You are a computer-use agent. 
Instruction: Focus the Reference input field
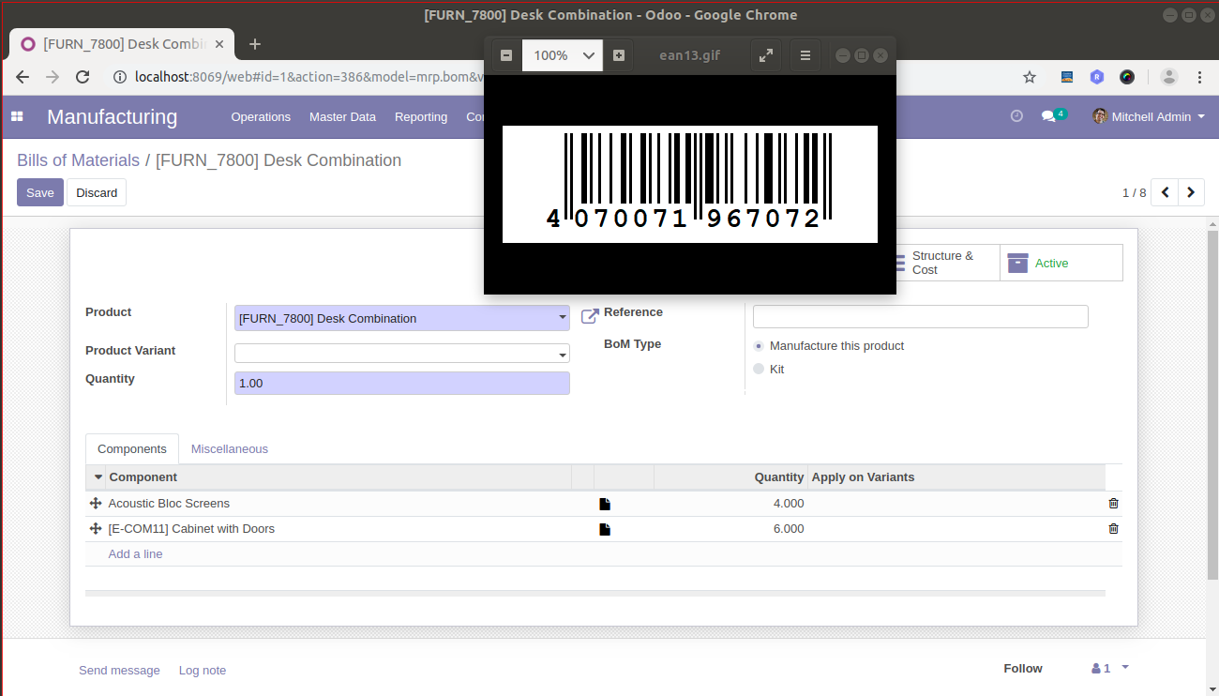921,316
